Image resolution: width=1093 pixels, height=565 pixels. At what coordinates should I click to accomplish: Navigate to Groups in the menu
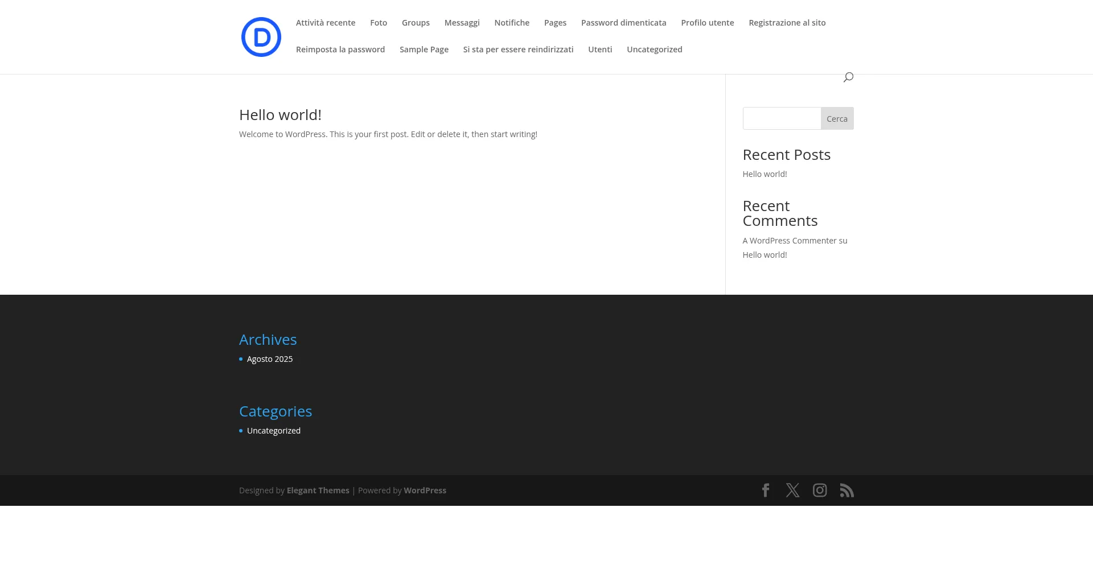(x=416, y=23)
